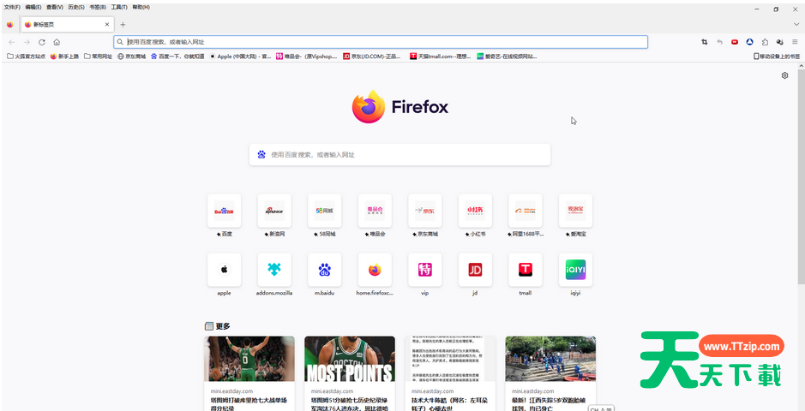Open the 天猫tmall.com bookmark
805x411 pixels.
pos(441,57)
